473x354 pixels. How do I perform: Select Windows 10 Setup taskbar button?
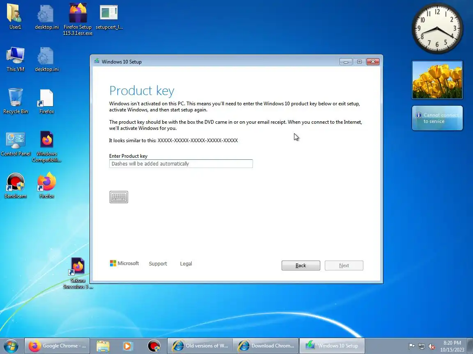tap(332, 346)
